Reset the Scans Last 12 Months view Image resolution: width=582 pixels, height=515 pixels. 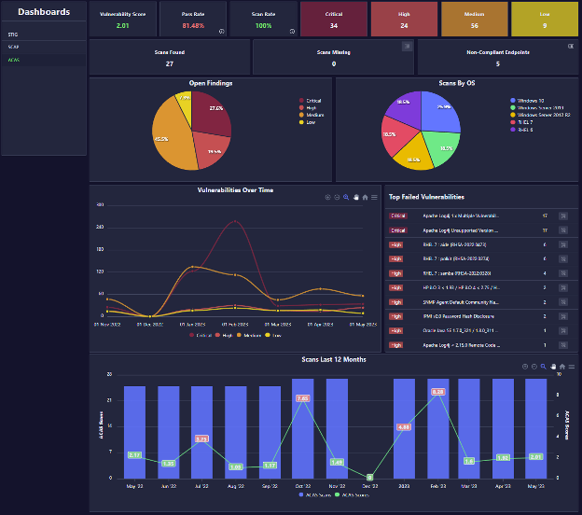coord(563,367)
